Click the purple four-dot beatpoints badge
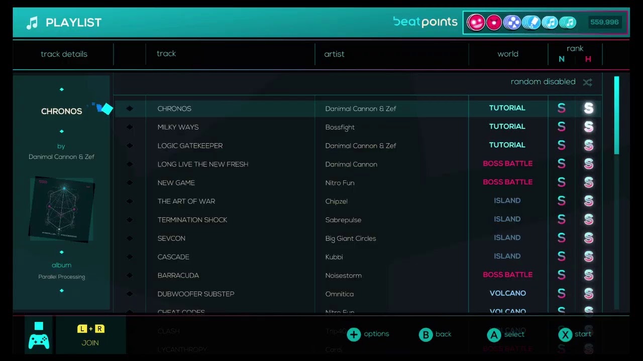Viewport: 643px width, 361px height. tap(511, 23)
